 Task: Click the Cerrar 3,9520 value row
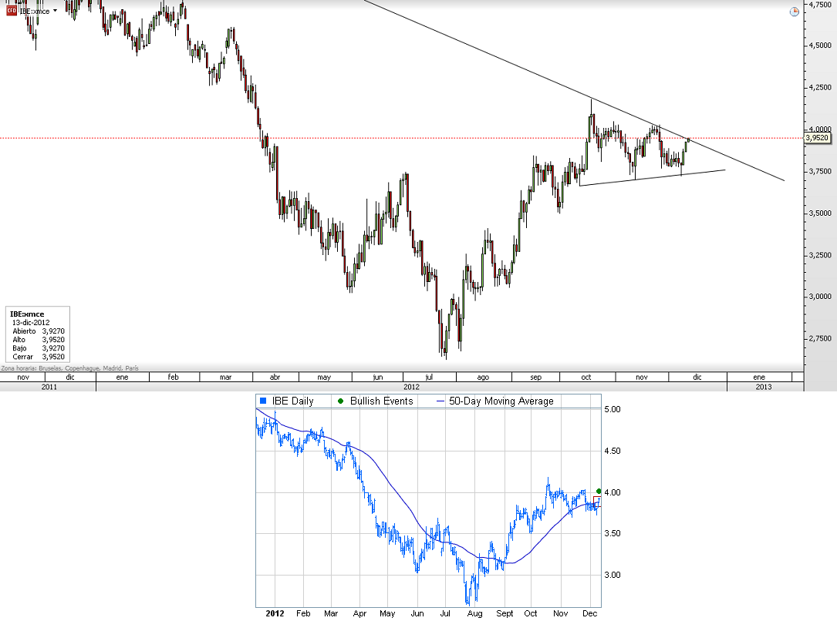point(38,357)
